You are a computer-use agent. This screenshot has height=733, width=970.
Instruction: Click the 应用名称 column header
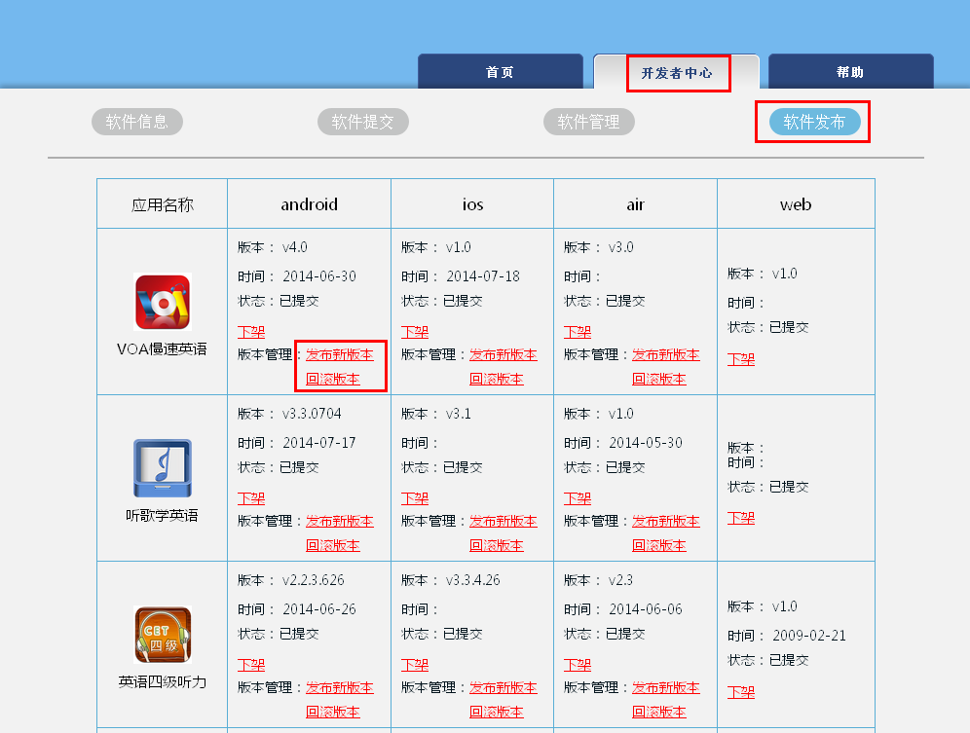click(x=162, y=204)
